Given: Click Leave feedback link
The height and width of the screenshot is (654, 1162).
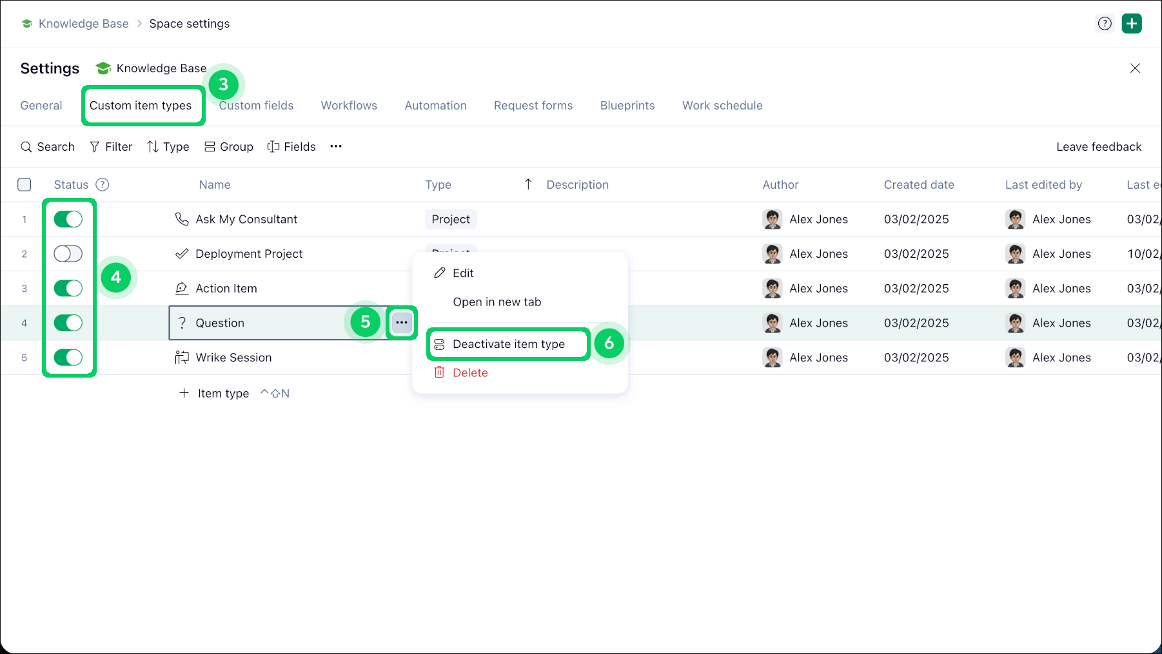Looking at the screenshot, I should pyautogui.click(x=1098, y=147).
